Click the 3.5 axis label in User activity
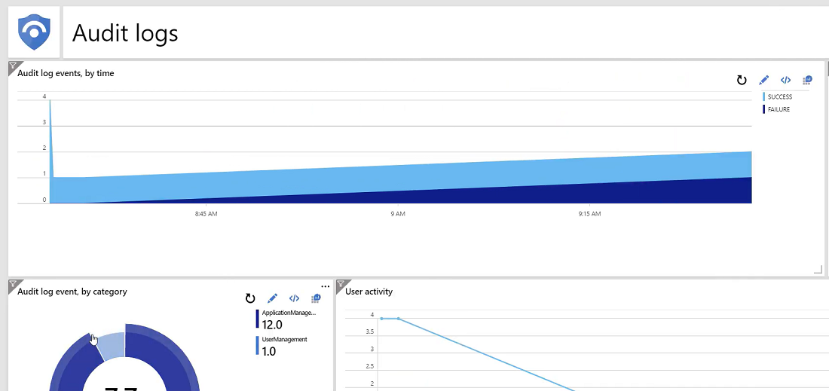 [x=369, y=331]
